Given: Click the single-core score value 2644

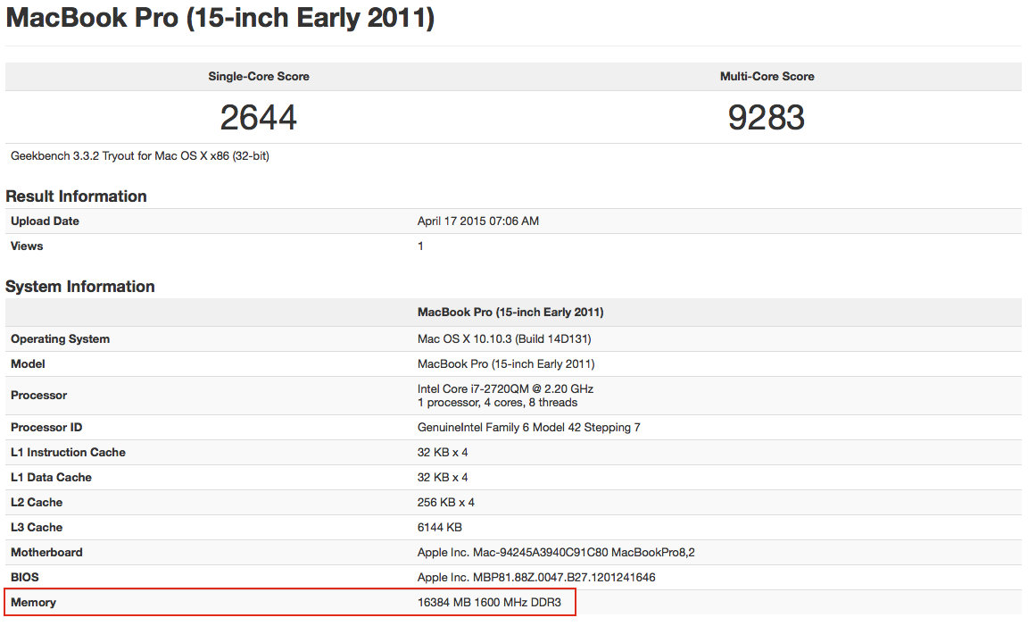Looking at the screenshot, I should tap(258, 118).
